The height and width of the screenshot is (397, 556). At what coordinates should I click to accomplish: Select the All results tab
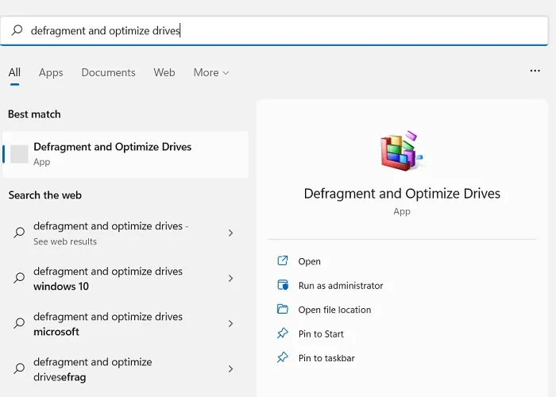click(14, 72)
